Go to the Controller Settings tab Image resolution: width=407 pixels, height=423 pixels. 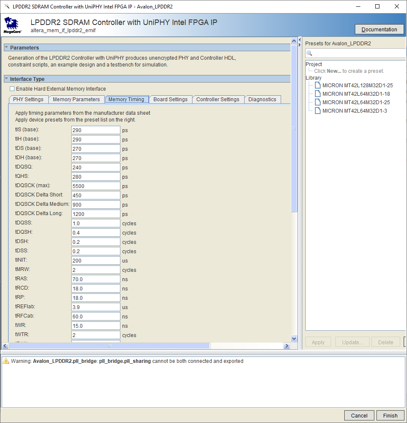tap(217, 100)
